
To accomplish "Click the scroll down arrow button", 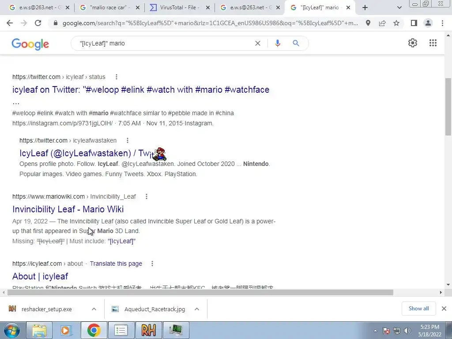I will (x=448, y=285).
